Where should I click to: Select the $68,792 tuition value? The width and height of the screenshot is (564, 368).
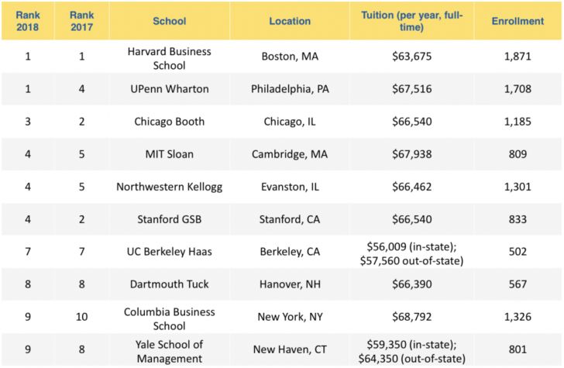(412, 317)
